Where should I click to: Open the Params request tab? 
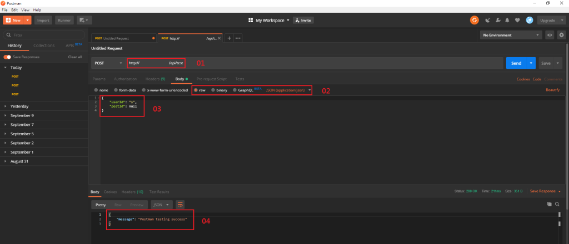(99, 79)
